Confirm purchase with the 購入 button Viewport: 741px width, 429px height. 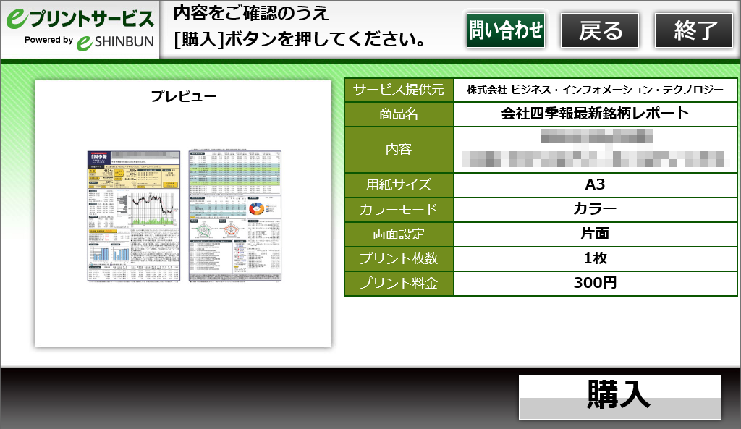[x=620, y=397]
